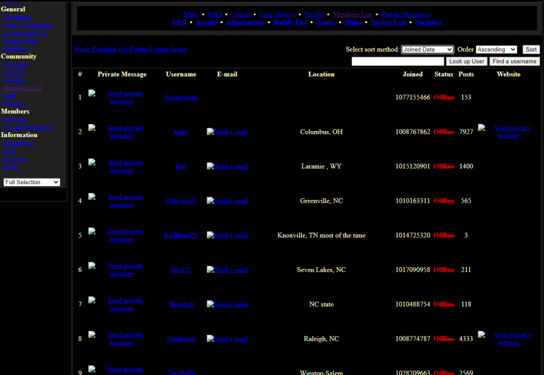This screenshot has width=544, height=375.
Task: Open Main in top navigation
Action: (191, 15)
